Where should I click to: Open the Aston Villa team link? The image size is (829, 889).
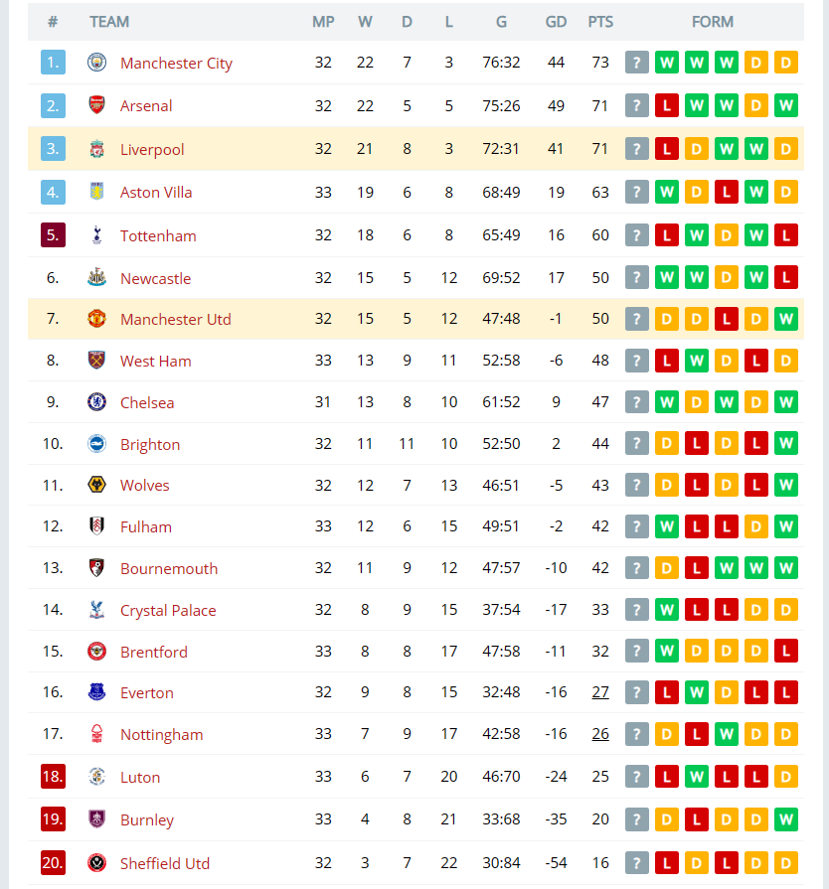[156, 192]
